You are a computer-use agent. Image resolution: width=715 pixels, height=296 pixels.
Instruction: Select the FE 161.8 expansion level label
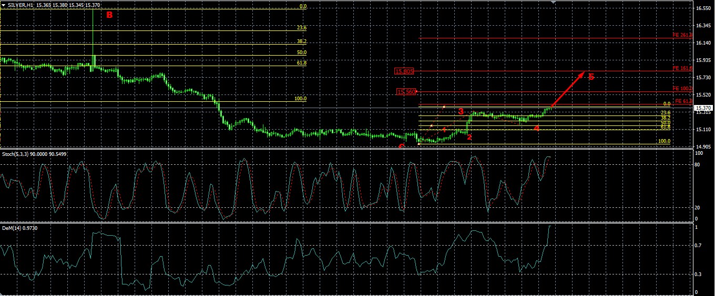(x=682, y=69)
